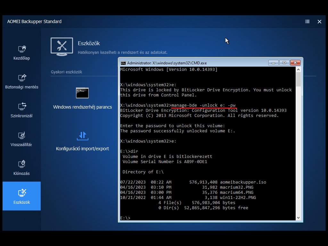Screen dimensions: 328x246
Task: Click the '4 File(s) 576,983,904 bytes' line
Action: pyautogui.click(x=197, y=203)
